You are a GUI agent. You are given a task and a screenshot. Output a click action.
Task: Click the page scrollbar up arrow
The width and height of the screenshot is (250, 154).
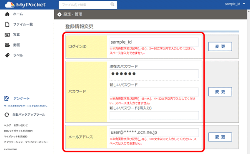click(249, 11)
